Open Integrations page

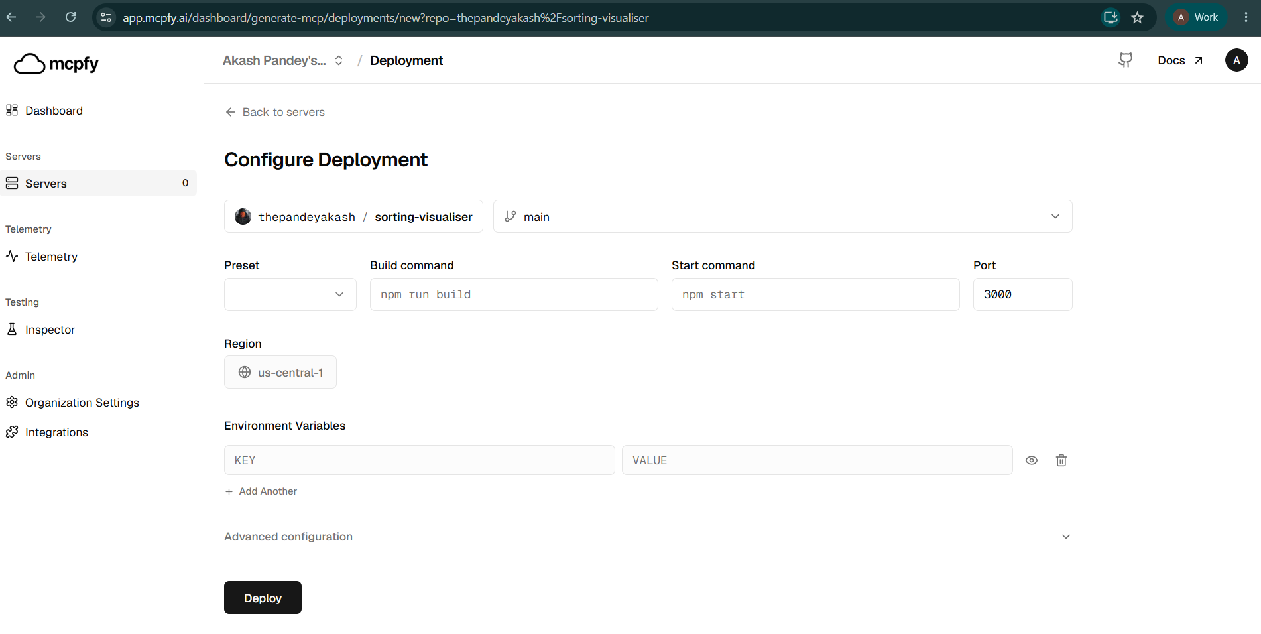56,432
